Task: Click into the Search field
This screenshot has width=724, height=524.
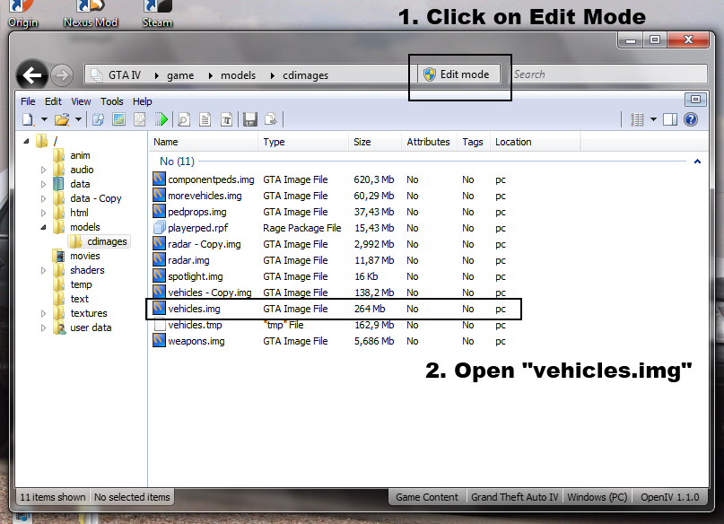Action: [608, 74]
